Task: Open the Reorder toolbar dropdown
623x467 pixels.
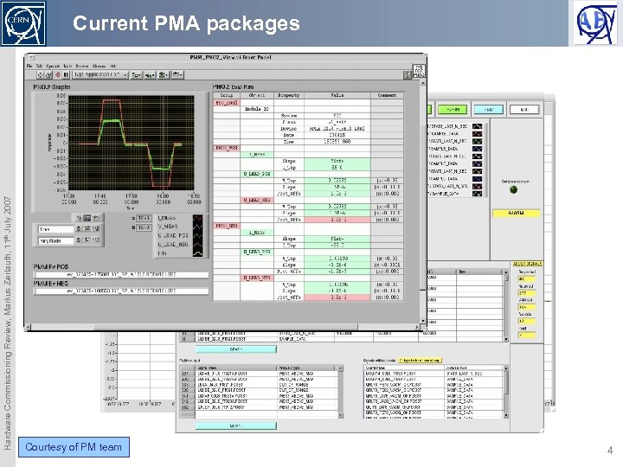Action: [x=177, y=74]
